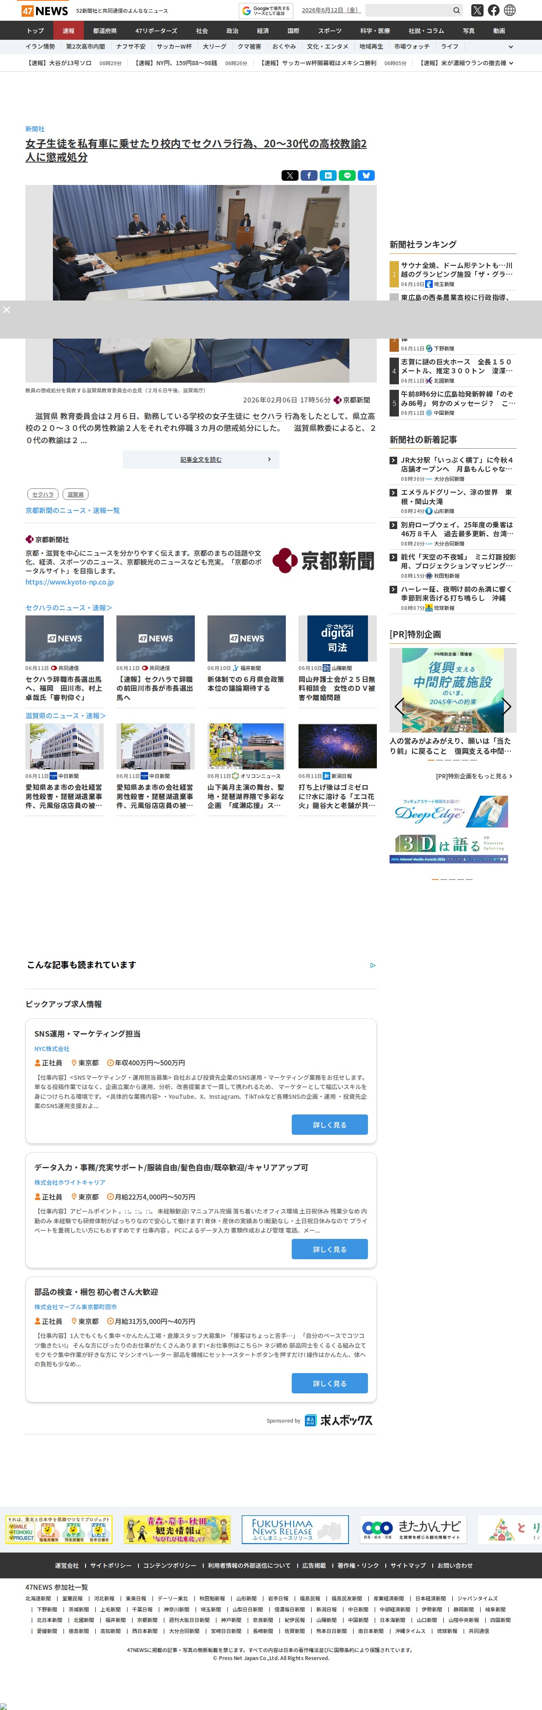This screenshot has width=542, height=1710.
Task: Open エメラルドグリーン、涼の世界 article
Action: click(457, 496)
